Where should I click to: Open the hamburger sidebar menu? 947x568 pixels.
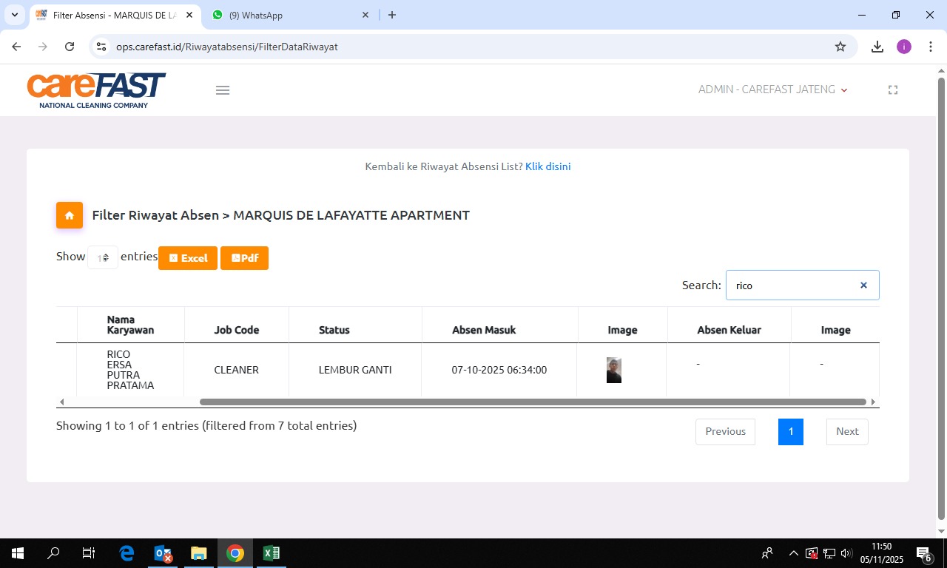[x=223, y=90]
